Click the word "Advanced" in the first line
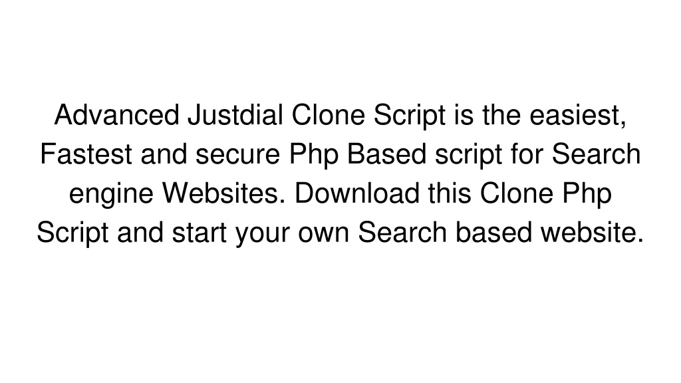This screenshot has height=383, width=681. point(117,115)
